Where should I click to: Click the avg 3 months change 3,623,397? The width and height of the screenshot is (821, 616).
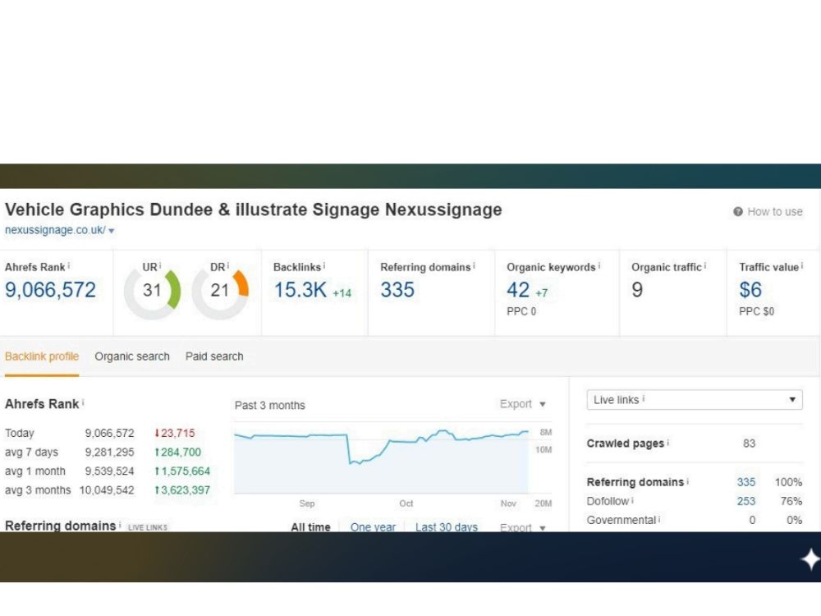[182, 490]
